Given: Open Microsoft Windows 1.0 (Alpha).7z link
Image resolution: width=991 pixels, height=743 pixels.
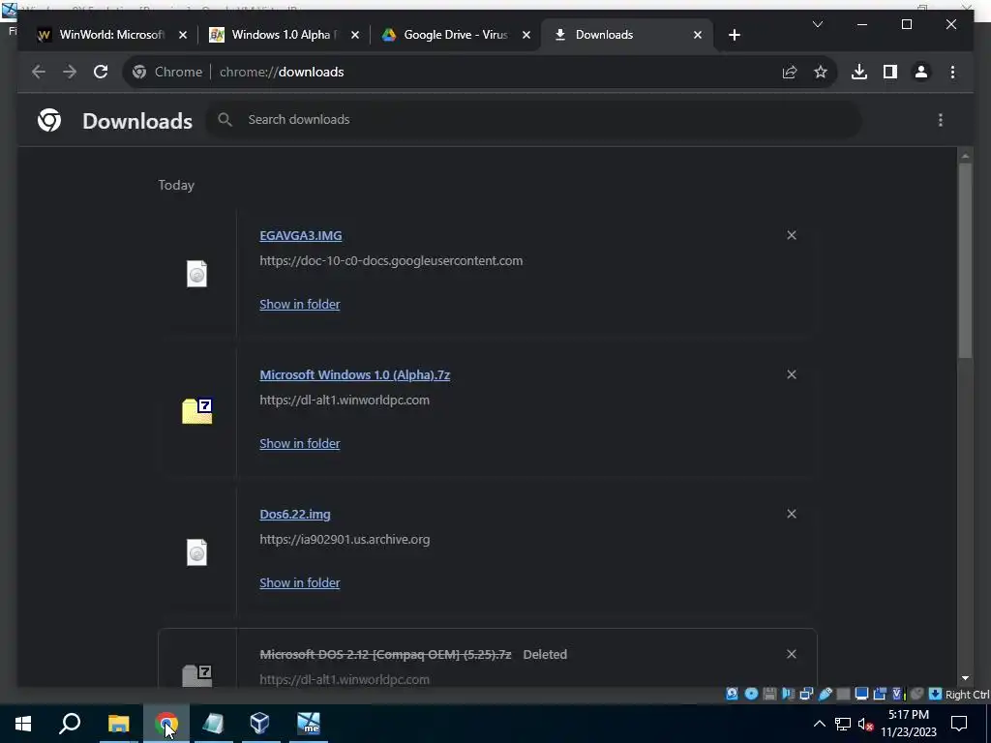Looking at the screenshot, I should point(354,374).
